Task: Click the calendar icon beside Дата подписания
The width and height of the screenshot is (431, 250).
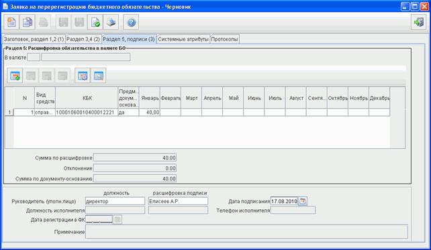Action: (x=303, y=201)
